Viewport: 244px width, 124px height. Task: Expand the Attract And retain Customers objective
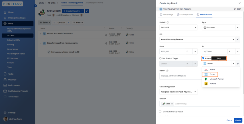(41, 34)
